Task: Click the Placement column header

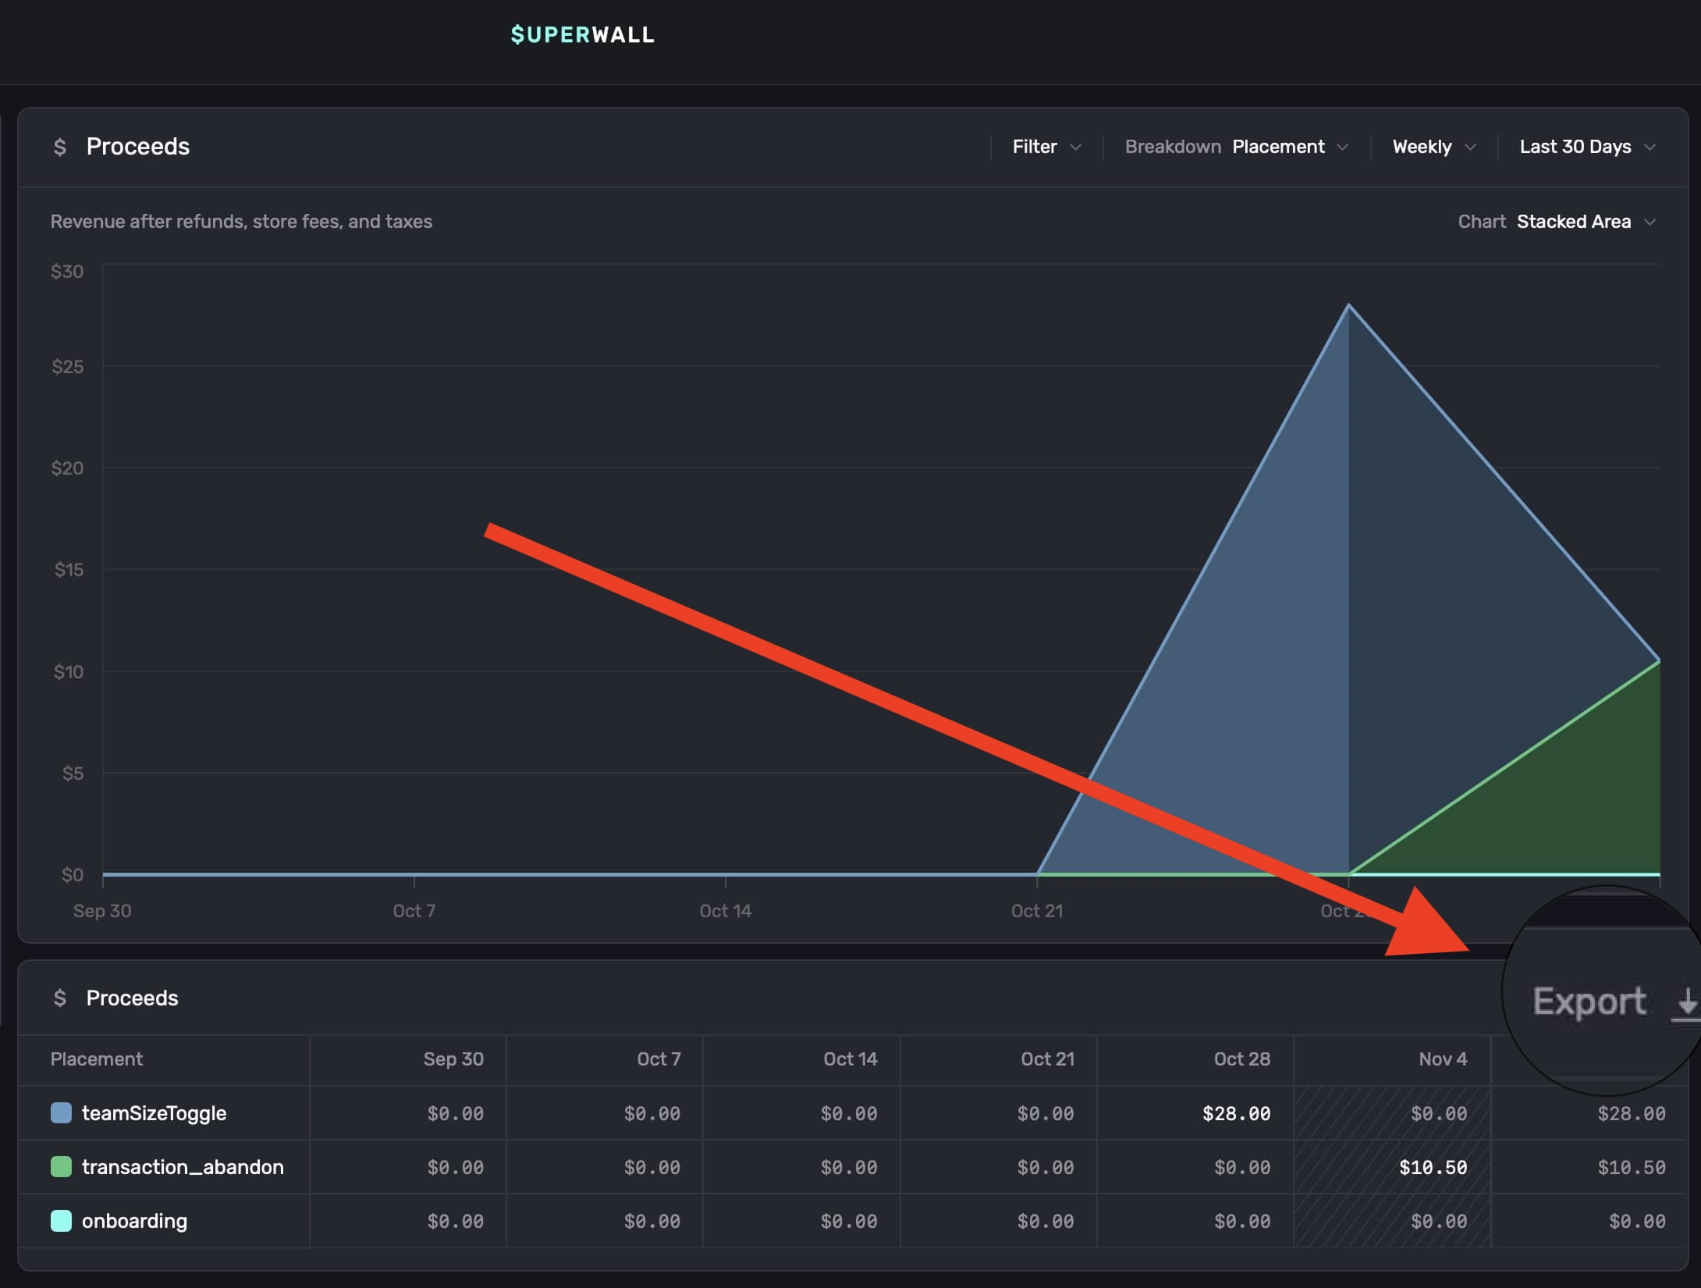Action: [x=96, y=1059]
